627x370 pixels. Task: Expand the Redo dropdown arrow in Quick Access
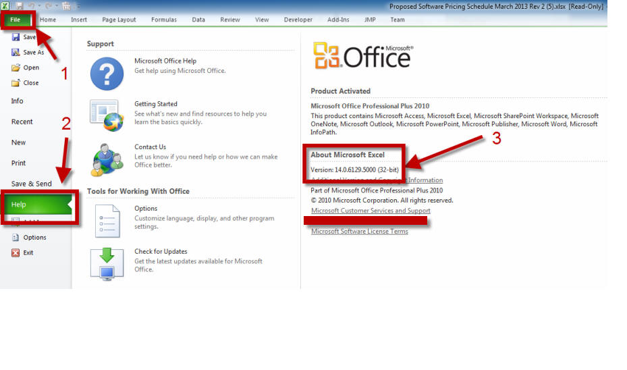click(x=57, y=6)
